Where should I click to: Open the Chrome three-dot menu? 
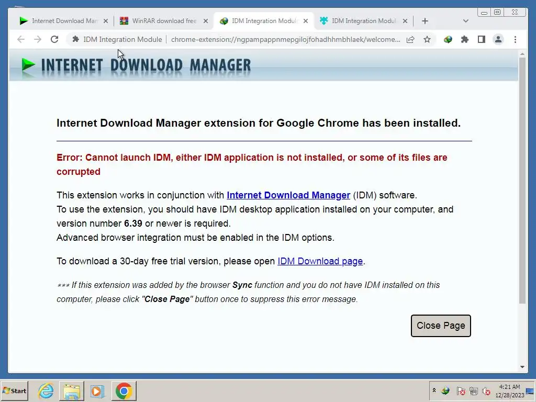coord(515,39)
